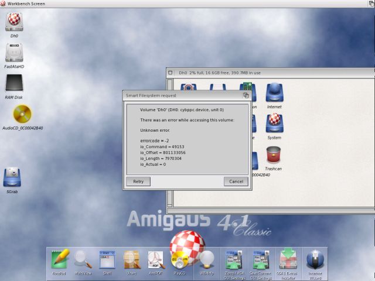Open the Dh0 disk icon on desktop

(14, 22)
